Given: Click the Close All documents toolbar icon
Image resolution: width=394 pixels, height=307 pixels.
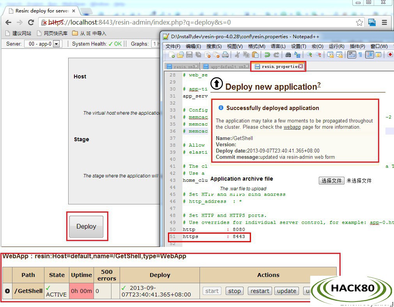Looking at the screenshot, I should coord(216,55).
